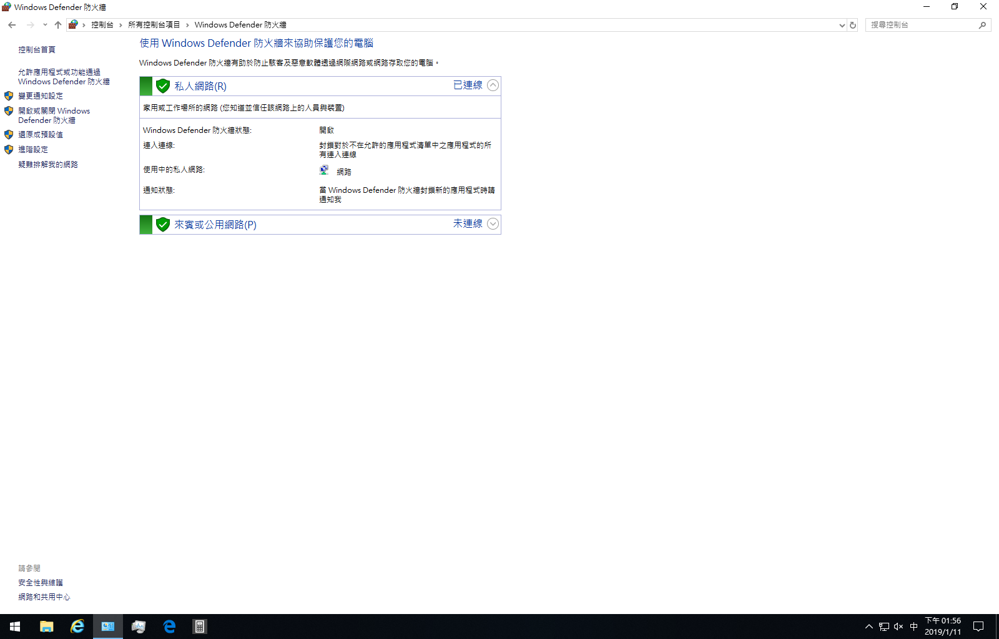This screenshot has height=639, width=999.
Task: Open the 所有控制台項目 breadcrumb
Action: pyautogui.click(x=154, y=25)
